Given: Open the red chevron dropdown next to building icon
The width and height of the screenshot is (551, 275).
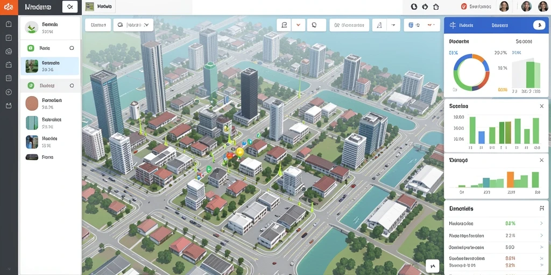Looking at the screenshot, I should pos(298,25).
